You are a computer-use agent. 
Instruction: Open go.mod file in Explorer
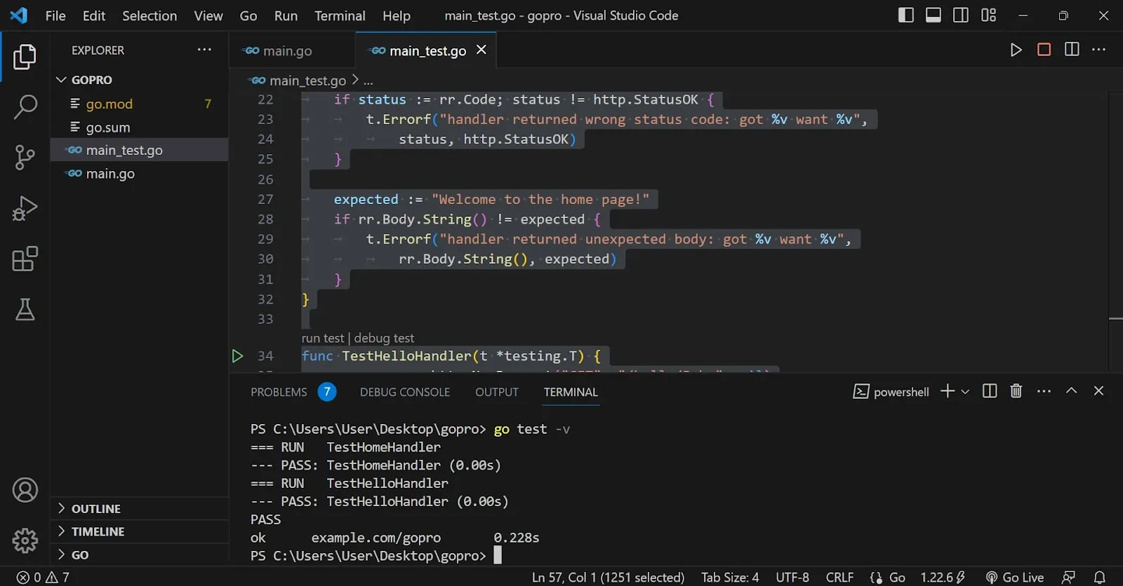(140, 104)
